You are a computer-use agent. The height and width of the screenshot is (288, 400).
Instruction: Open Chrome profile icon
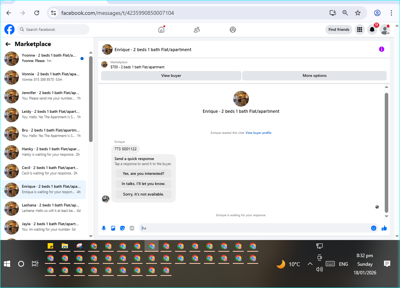pos(377,13)
